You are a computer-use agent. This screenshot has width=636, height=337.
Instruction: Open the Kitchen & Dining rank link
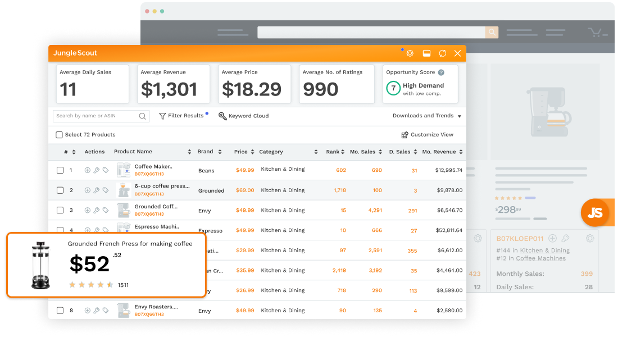click(545, 251)
